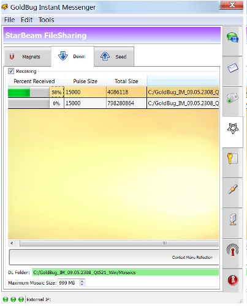
Task: Increase Maximum Mosaic Size with up arrow
Action: pos(82,281)
